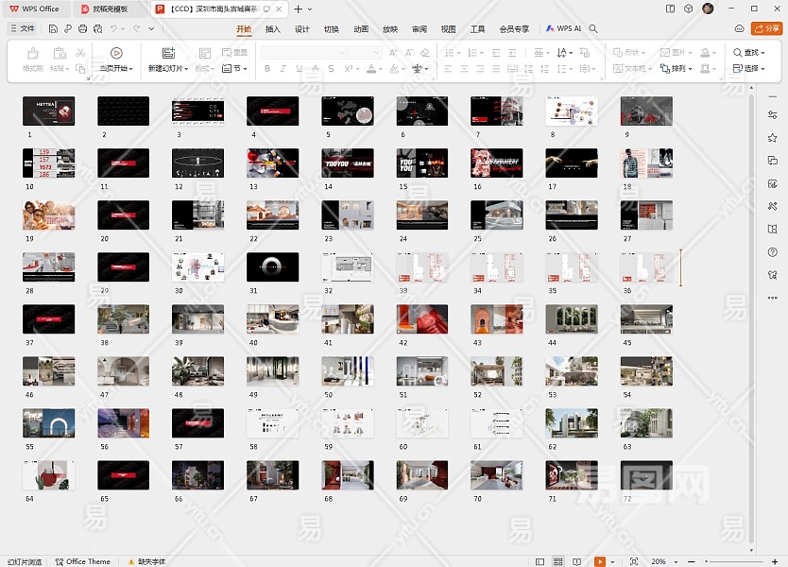This screenshot has height=567, width=788.
Task: Click the print icon in quick access toolbar
Action: point(82,29)
